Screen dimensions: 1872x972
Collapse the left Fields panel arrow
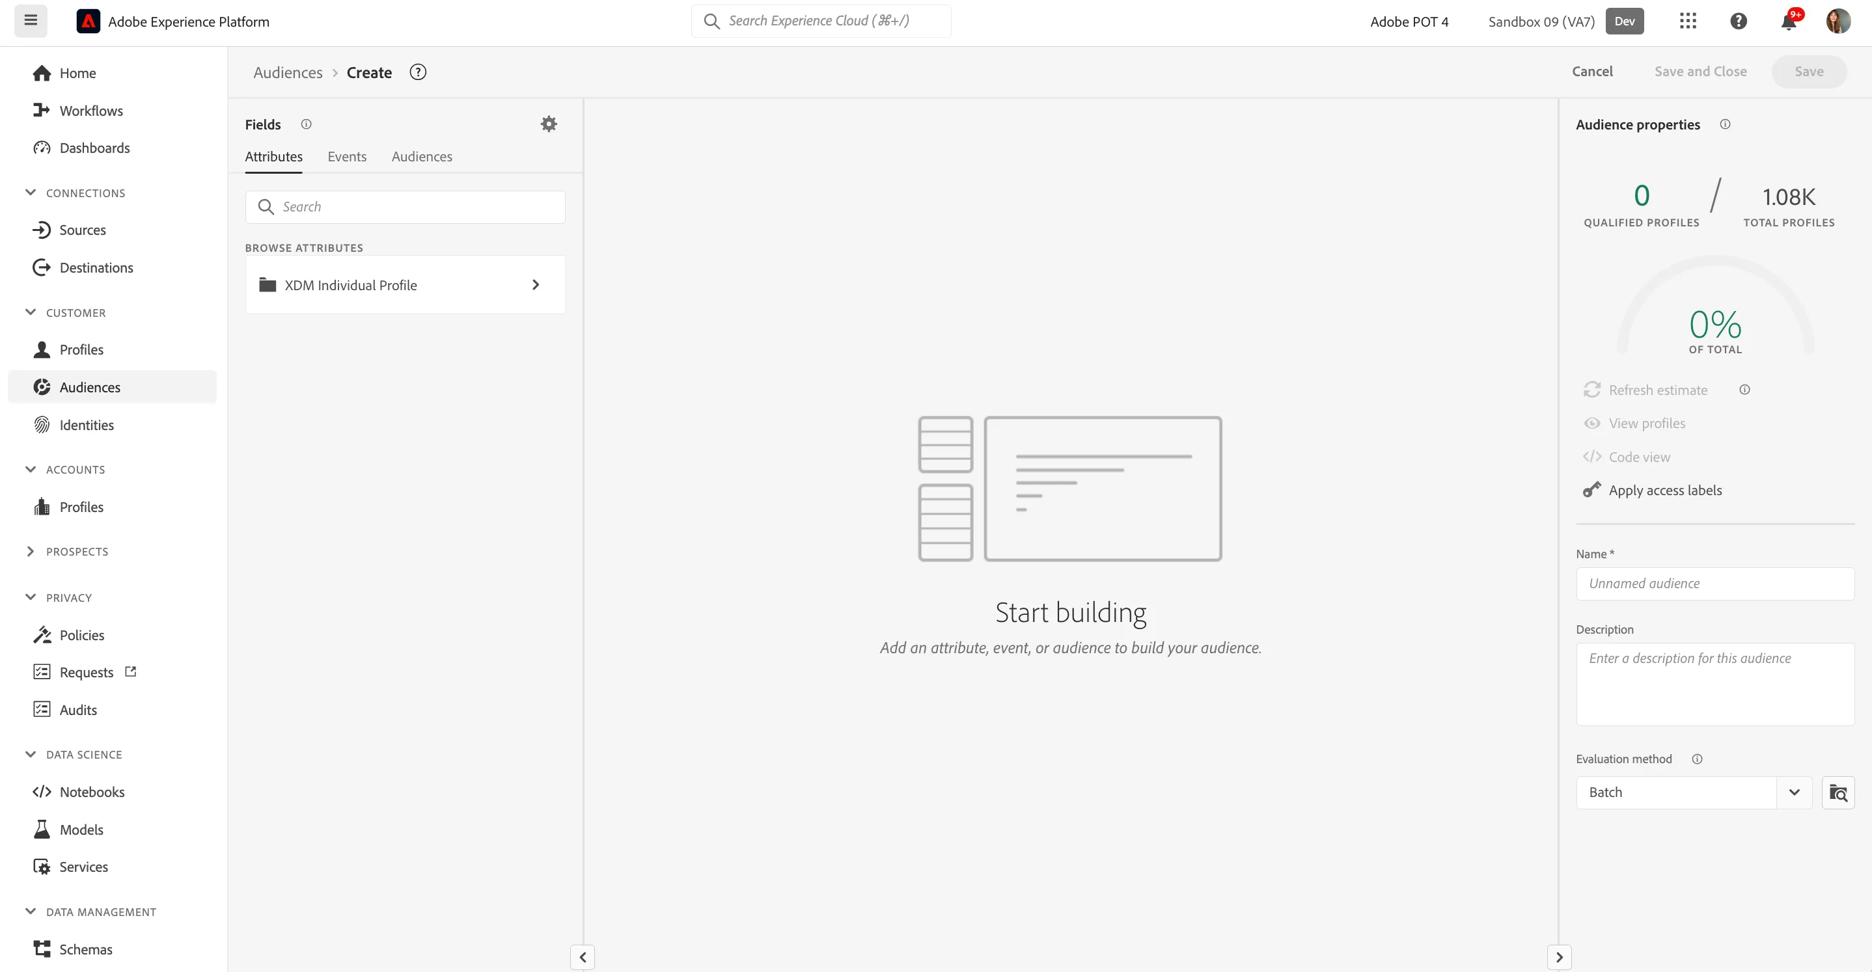582,958
